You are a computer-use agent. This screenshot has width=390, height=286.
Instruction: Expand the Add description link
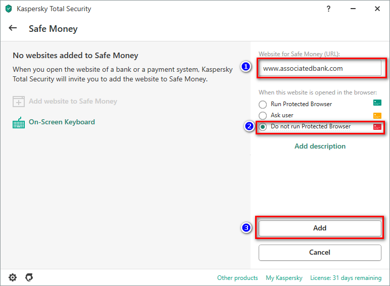click(x=320, y=146)
